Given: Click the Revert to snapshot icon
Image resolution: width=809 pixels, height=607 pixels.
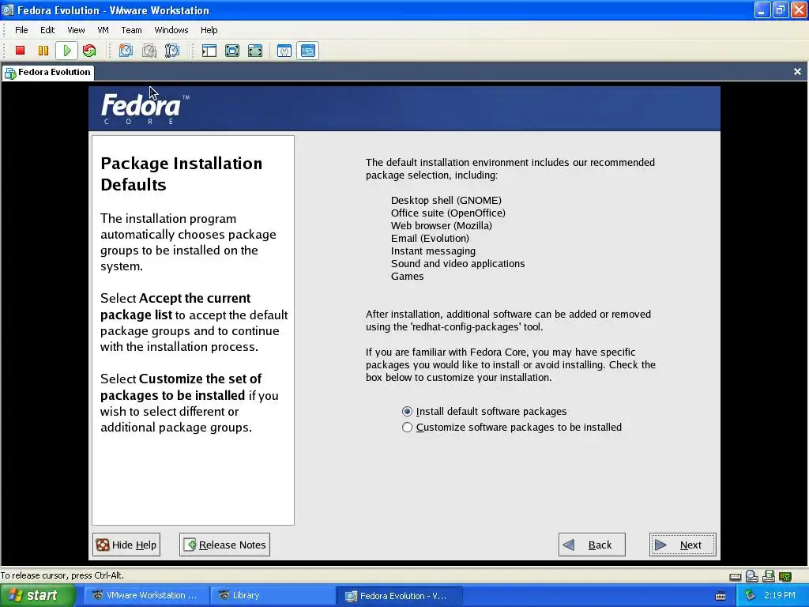Looking at the screenshot, I should click(x=149, y=51).
